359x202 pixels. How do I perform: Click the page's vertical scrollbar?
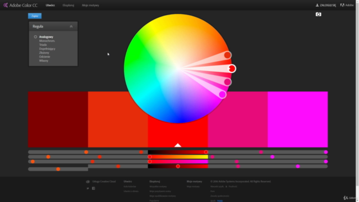pyautogui.click(x=357, y=101)
